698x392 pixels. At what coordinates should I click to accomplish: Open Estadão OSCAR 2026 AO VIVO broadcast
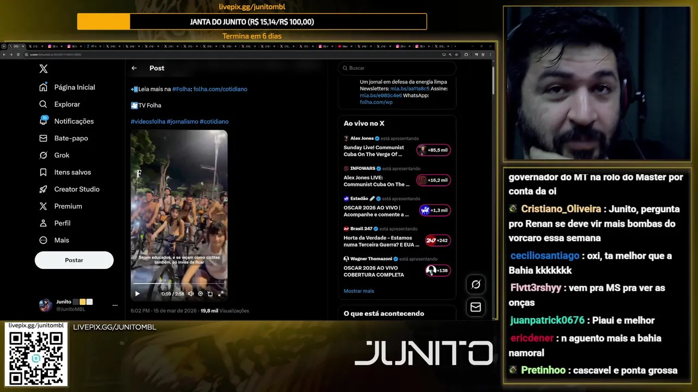[x=376, y=211]
